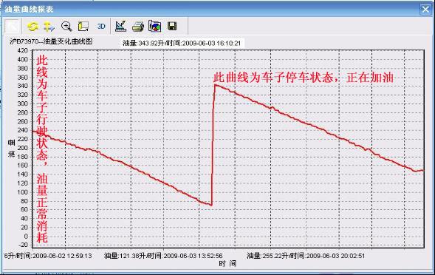
Task: Close the 油量曲线报表 window
Action: click(x=425, y=9)
